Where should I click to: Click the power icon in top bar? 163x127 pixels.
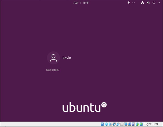tap(154, 3)
